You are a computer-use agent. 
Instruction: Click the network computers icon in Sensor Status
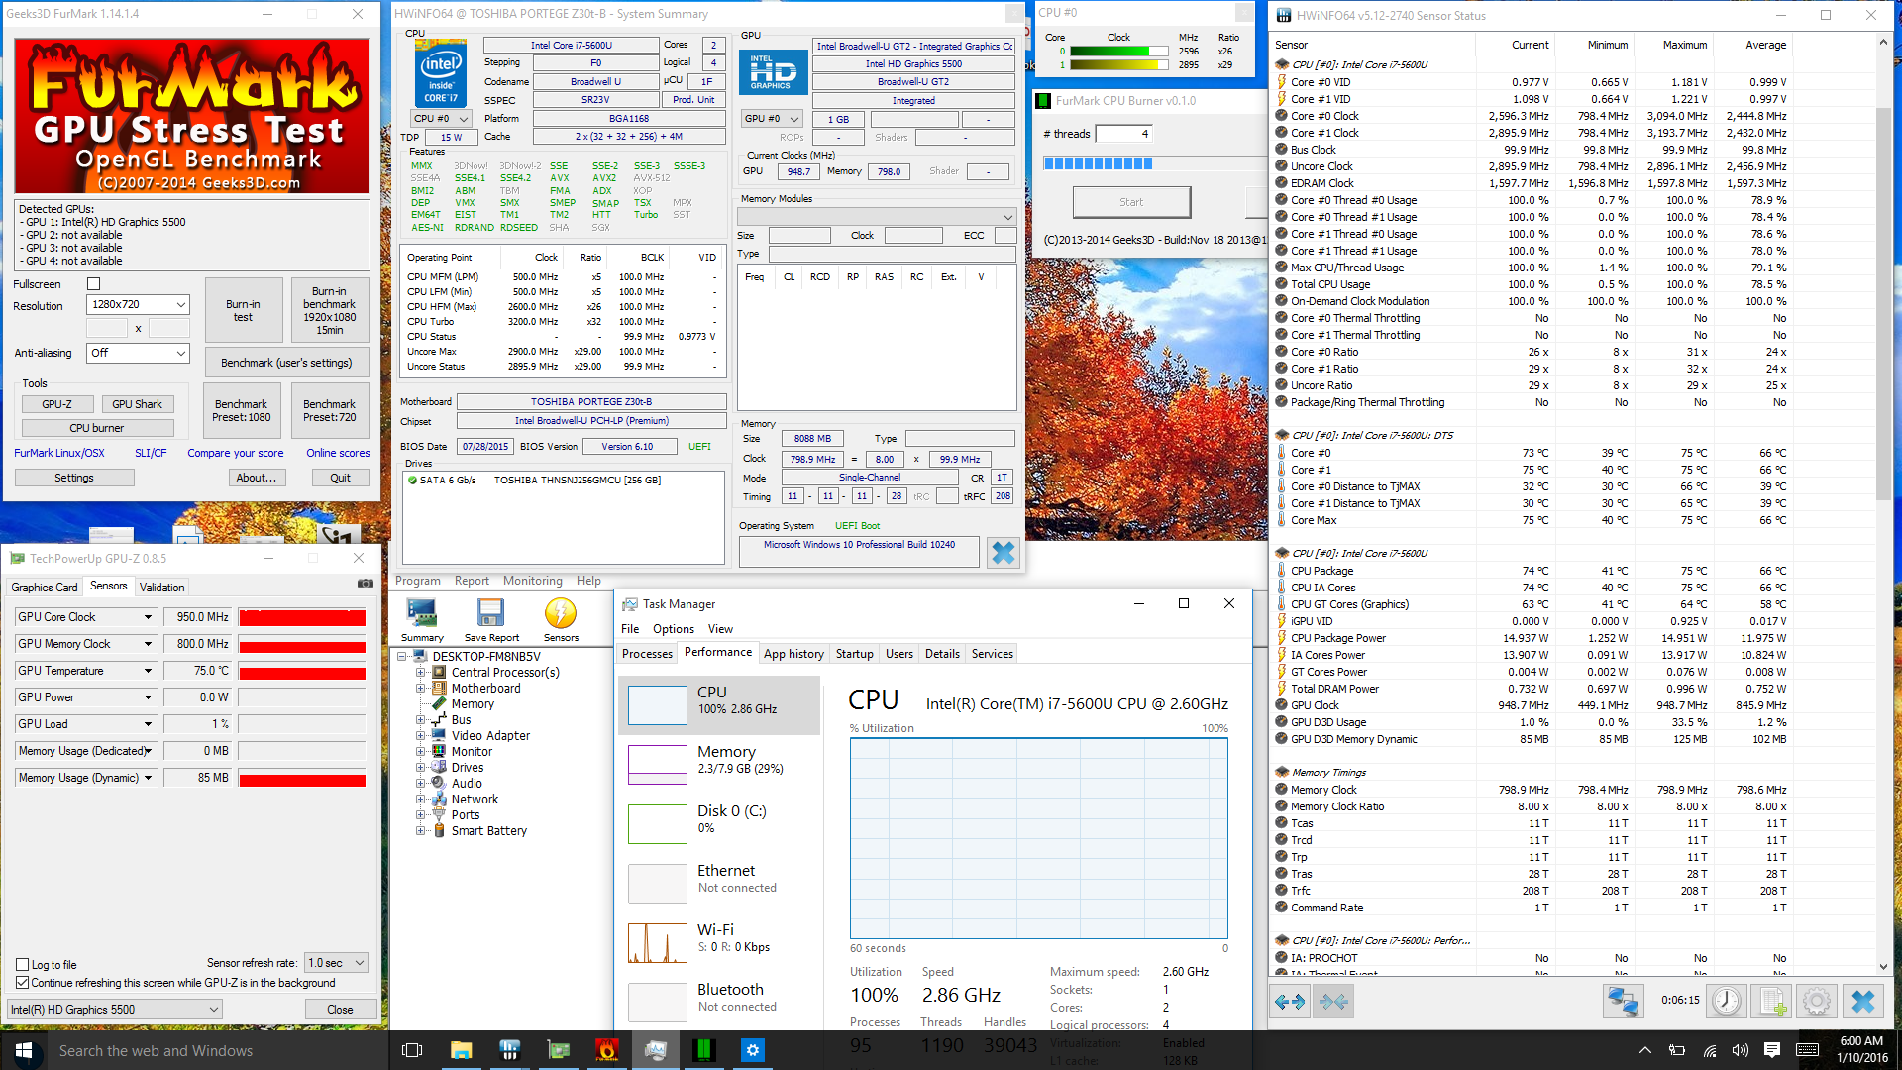point(1623,1001)
